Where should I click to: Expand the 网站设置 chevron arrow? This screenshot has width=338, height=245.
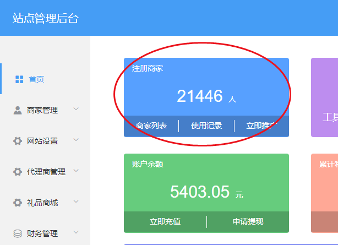(x=76, y=140)
